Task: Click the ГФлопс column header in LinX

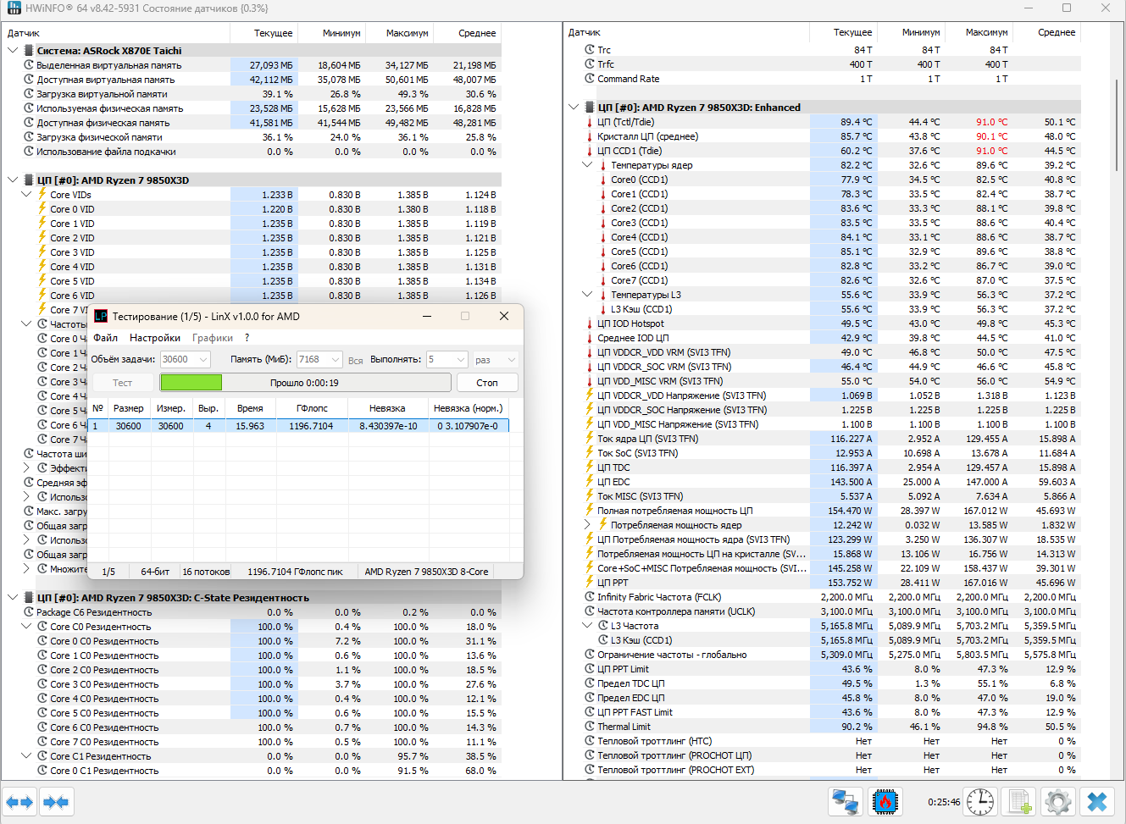Action: coord(313,408)
